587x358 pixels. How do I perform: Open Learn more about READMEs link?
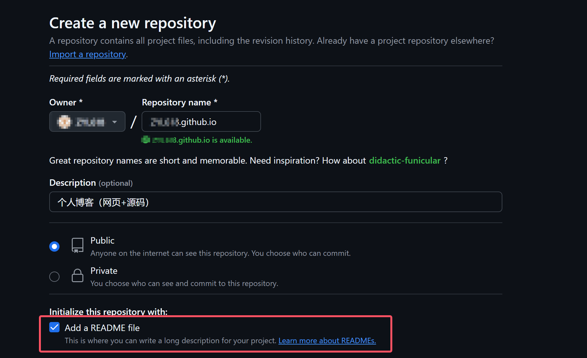[327, 341]
